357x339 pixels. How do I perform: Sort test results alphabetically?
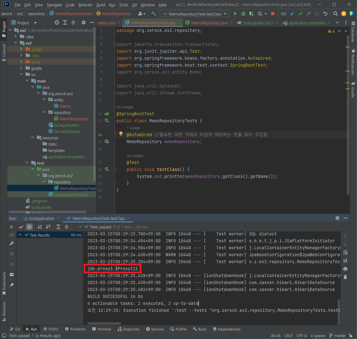click(x=40, y=227)
